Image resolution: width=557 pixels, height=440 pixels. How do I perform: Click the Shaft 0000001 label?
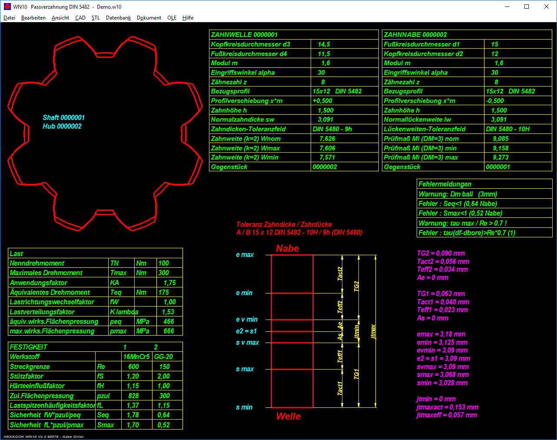coord(63,117)
